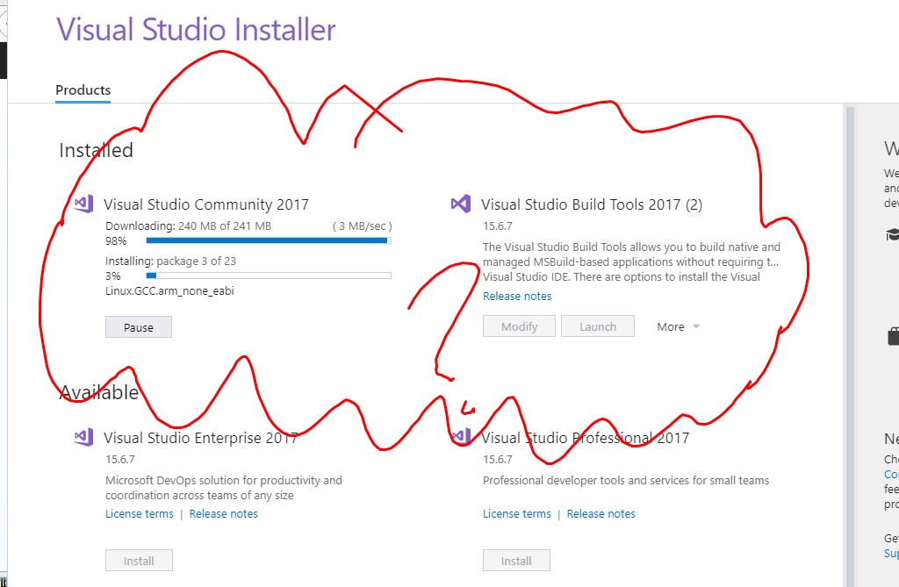Click the 'Installing: package 3 of 23' status
The width and height of the screenshot is (899, 587).
[171, 261]
